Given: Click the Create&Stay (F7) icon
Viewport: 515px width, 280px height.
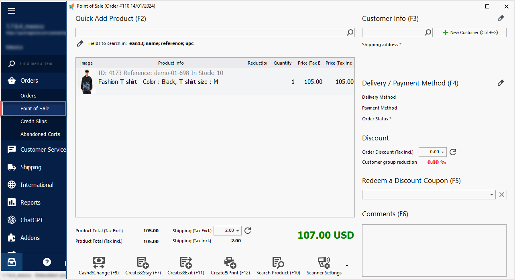Looking at the screenshot, I should click(143, 263).
